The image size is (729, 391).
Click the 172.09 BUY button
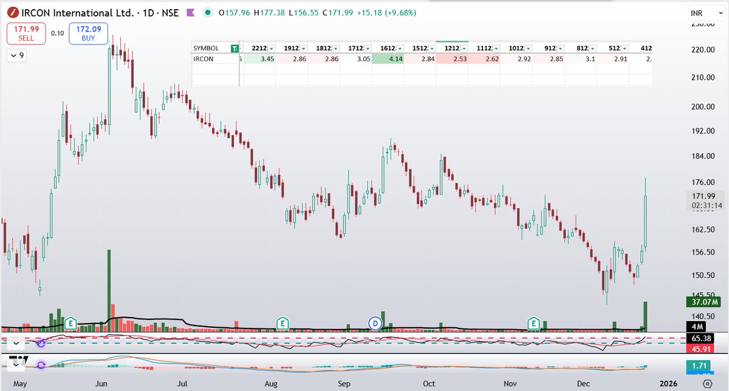click(x=89, y=33)
